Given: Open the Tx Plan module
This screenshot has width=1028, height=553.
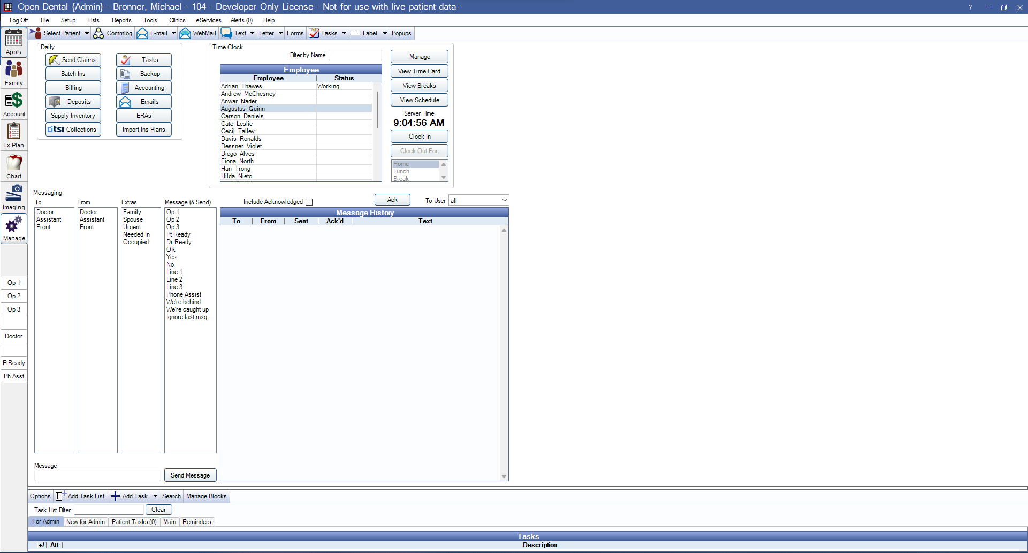Looking at the screenshot, I should tap(14, 135).
